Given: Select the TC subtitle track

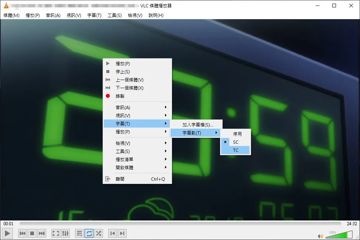Looking at the screenshot, I should (235, 150).
